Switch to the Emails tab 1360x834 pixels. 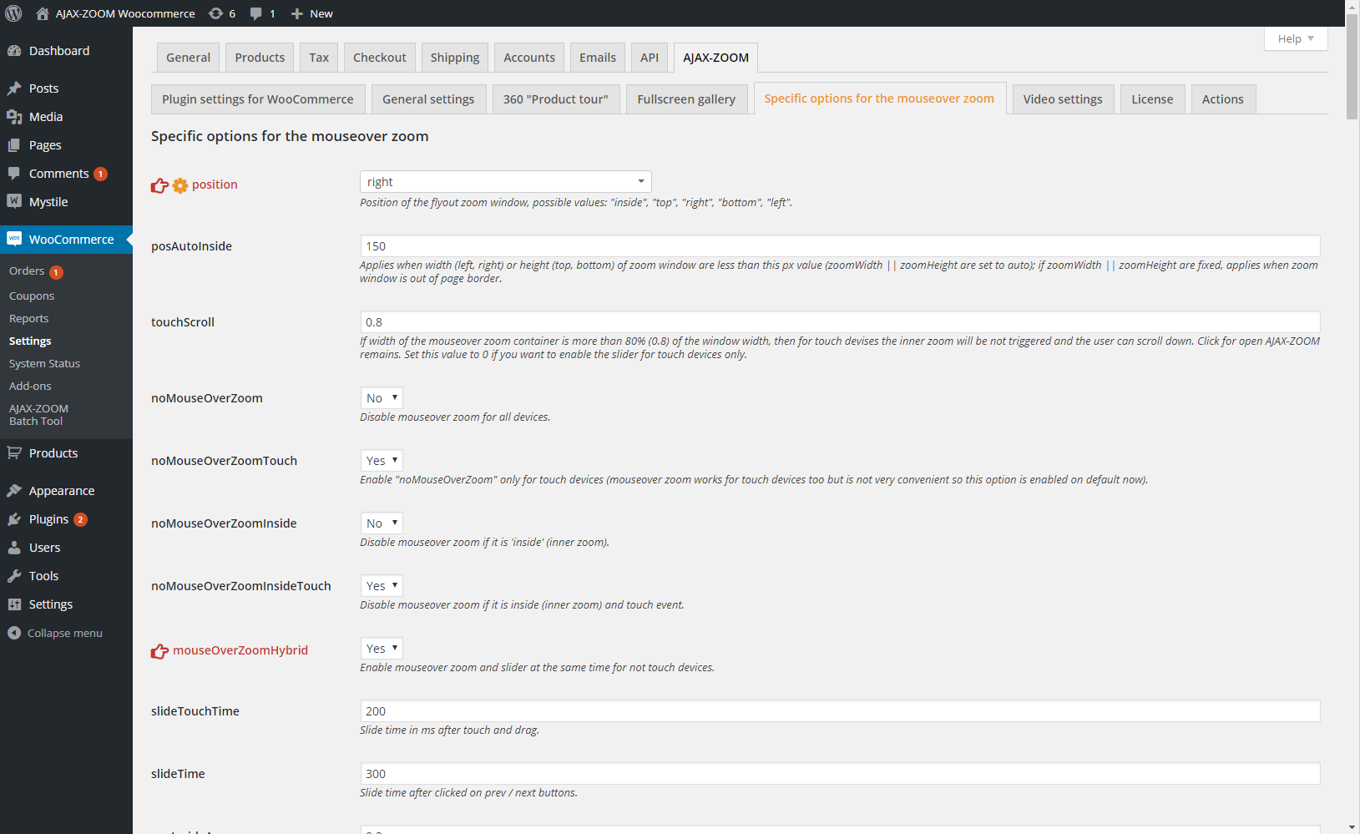coord(598,58)
